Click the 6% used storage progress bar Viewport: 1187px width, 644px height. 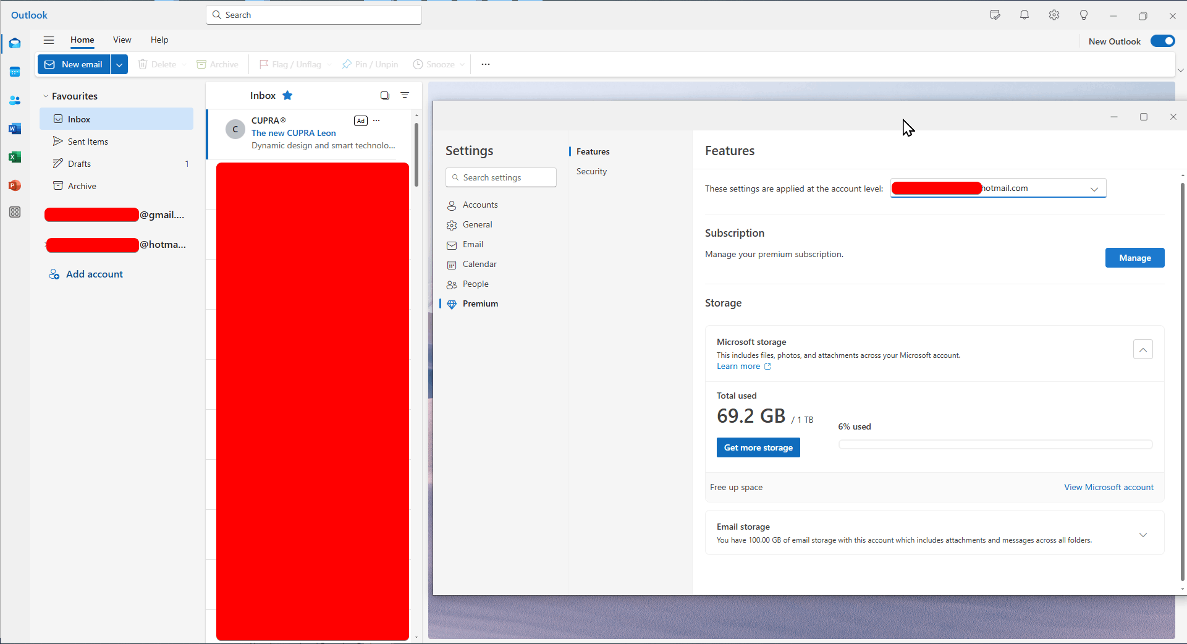pyautogui.click(x=995, y=444)
